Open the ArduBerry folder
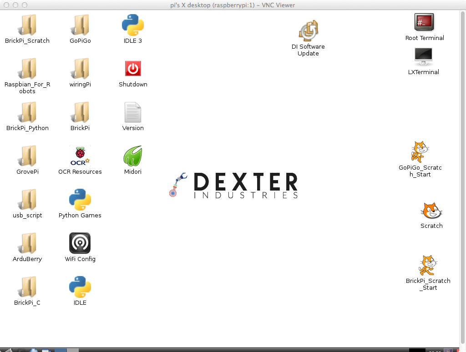 point(28,244)
